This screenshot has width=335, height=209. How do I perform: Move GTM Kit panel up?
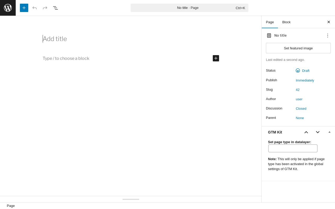click(306, 132)
